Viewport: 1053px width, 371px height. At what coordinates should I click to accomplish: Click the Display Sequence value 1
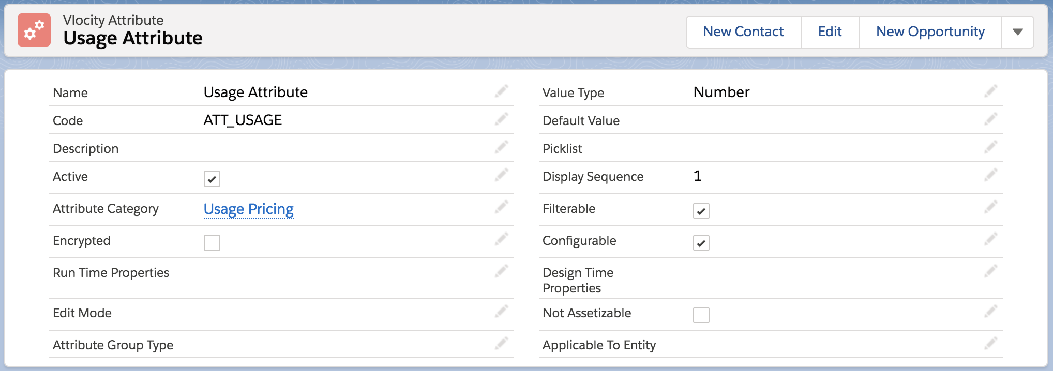coord(698,176)
